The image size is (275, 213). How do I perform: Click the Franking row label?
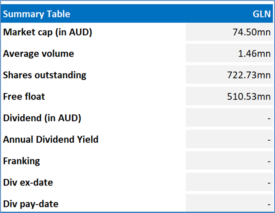click(x=21, y=161)
